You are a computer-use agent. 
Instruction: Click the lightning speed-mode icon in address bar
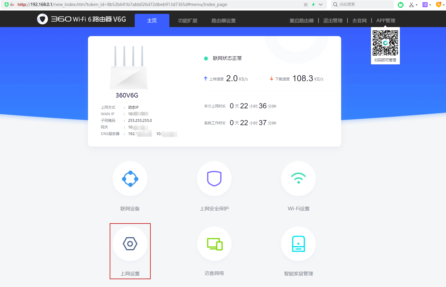[313, 5]
